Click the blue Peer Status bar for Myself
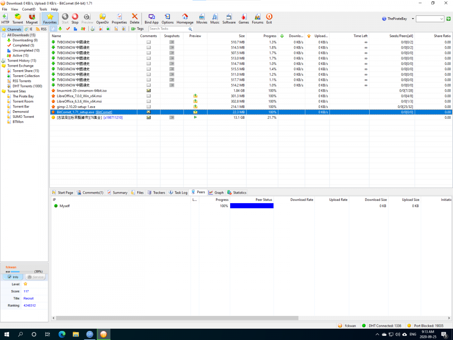The height and width of the screenshot is (340, 453). click(251, 206)
